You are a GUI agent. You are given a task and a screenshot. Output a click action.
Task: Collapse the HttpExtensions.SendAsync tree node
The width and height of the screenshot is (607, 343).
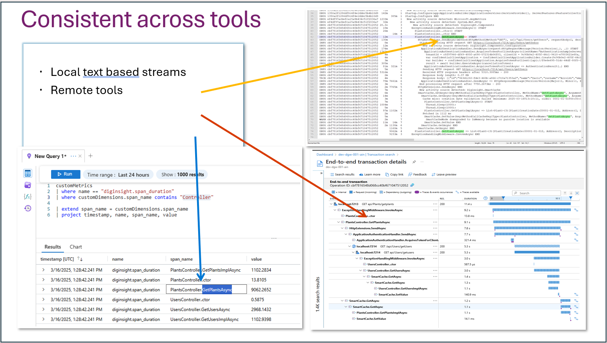[342, 228]
